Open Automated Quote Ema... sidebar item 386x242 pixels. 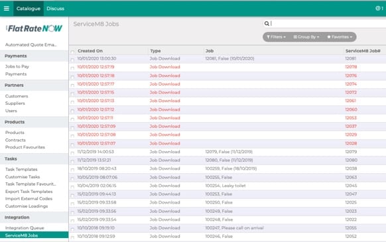(x=31, y=45)
